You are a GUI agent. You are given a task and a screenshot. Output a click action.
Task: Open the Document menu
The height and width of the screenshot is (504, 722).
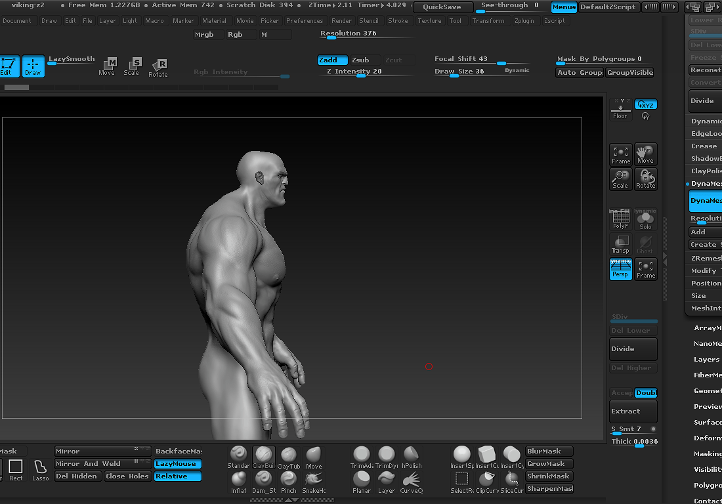pyautogui.click(x=17, y=21)
